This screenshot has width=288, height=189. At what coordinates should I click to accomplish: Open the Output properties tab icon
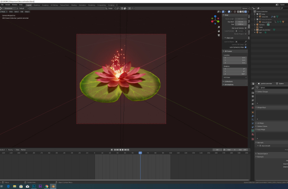pyautogui.click(x=253, y=97)
